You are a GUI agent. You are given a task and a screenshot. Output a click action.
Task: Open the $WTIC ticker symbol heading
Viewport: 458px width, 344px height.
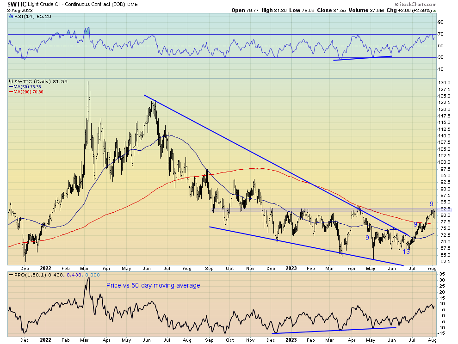tap(17, 4)
